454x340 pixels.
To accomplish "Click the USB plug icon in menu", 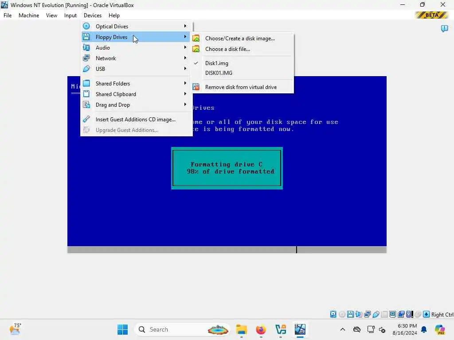I will [x=86, y=69].
